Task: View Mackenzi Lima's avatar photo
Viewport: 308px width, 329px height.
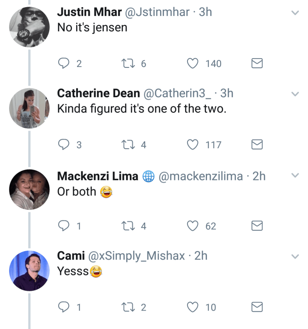Action: pos(29,189)
